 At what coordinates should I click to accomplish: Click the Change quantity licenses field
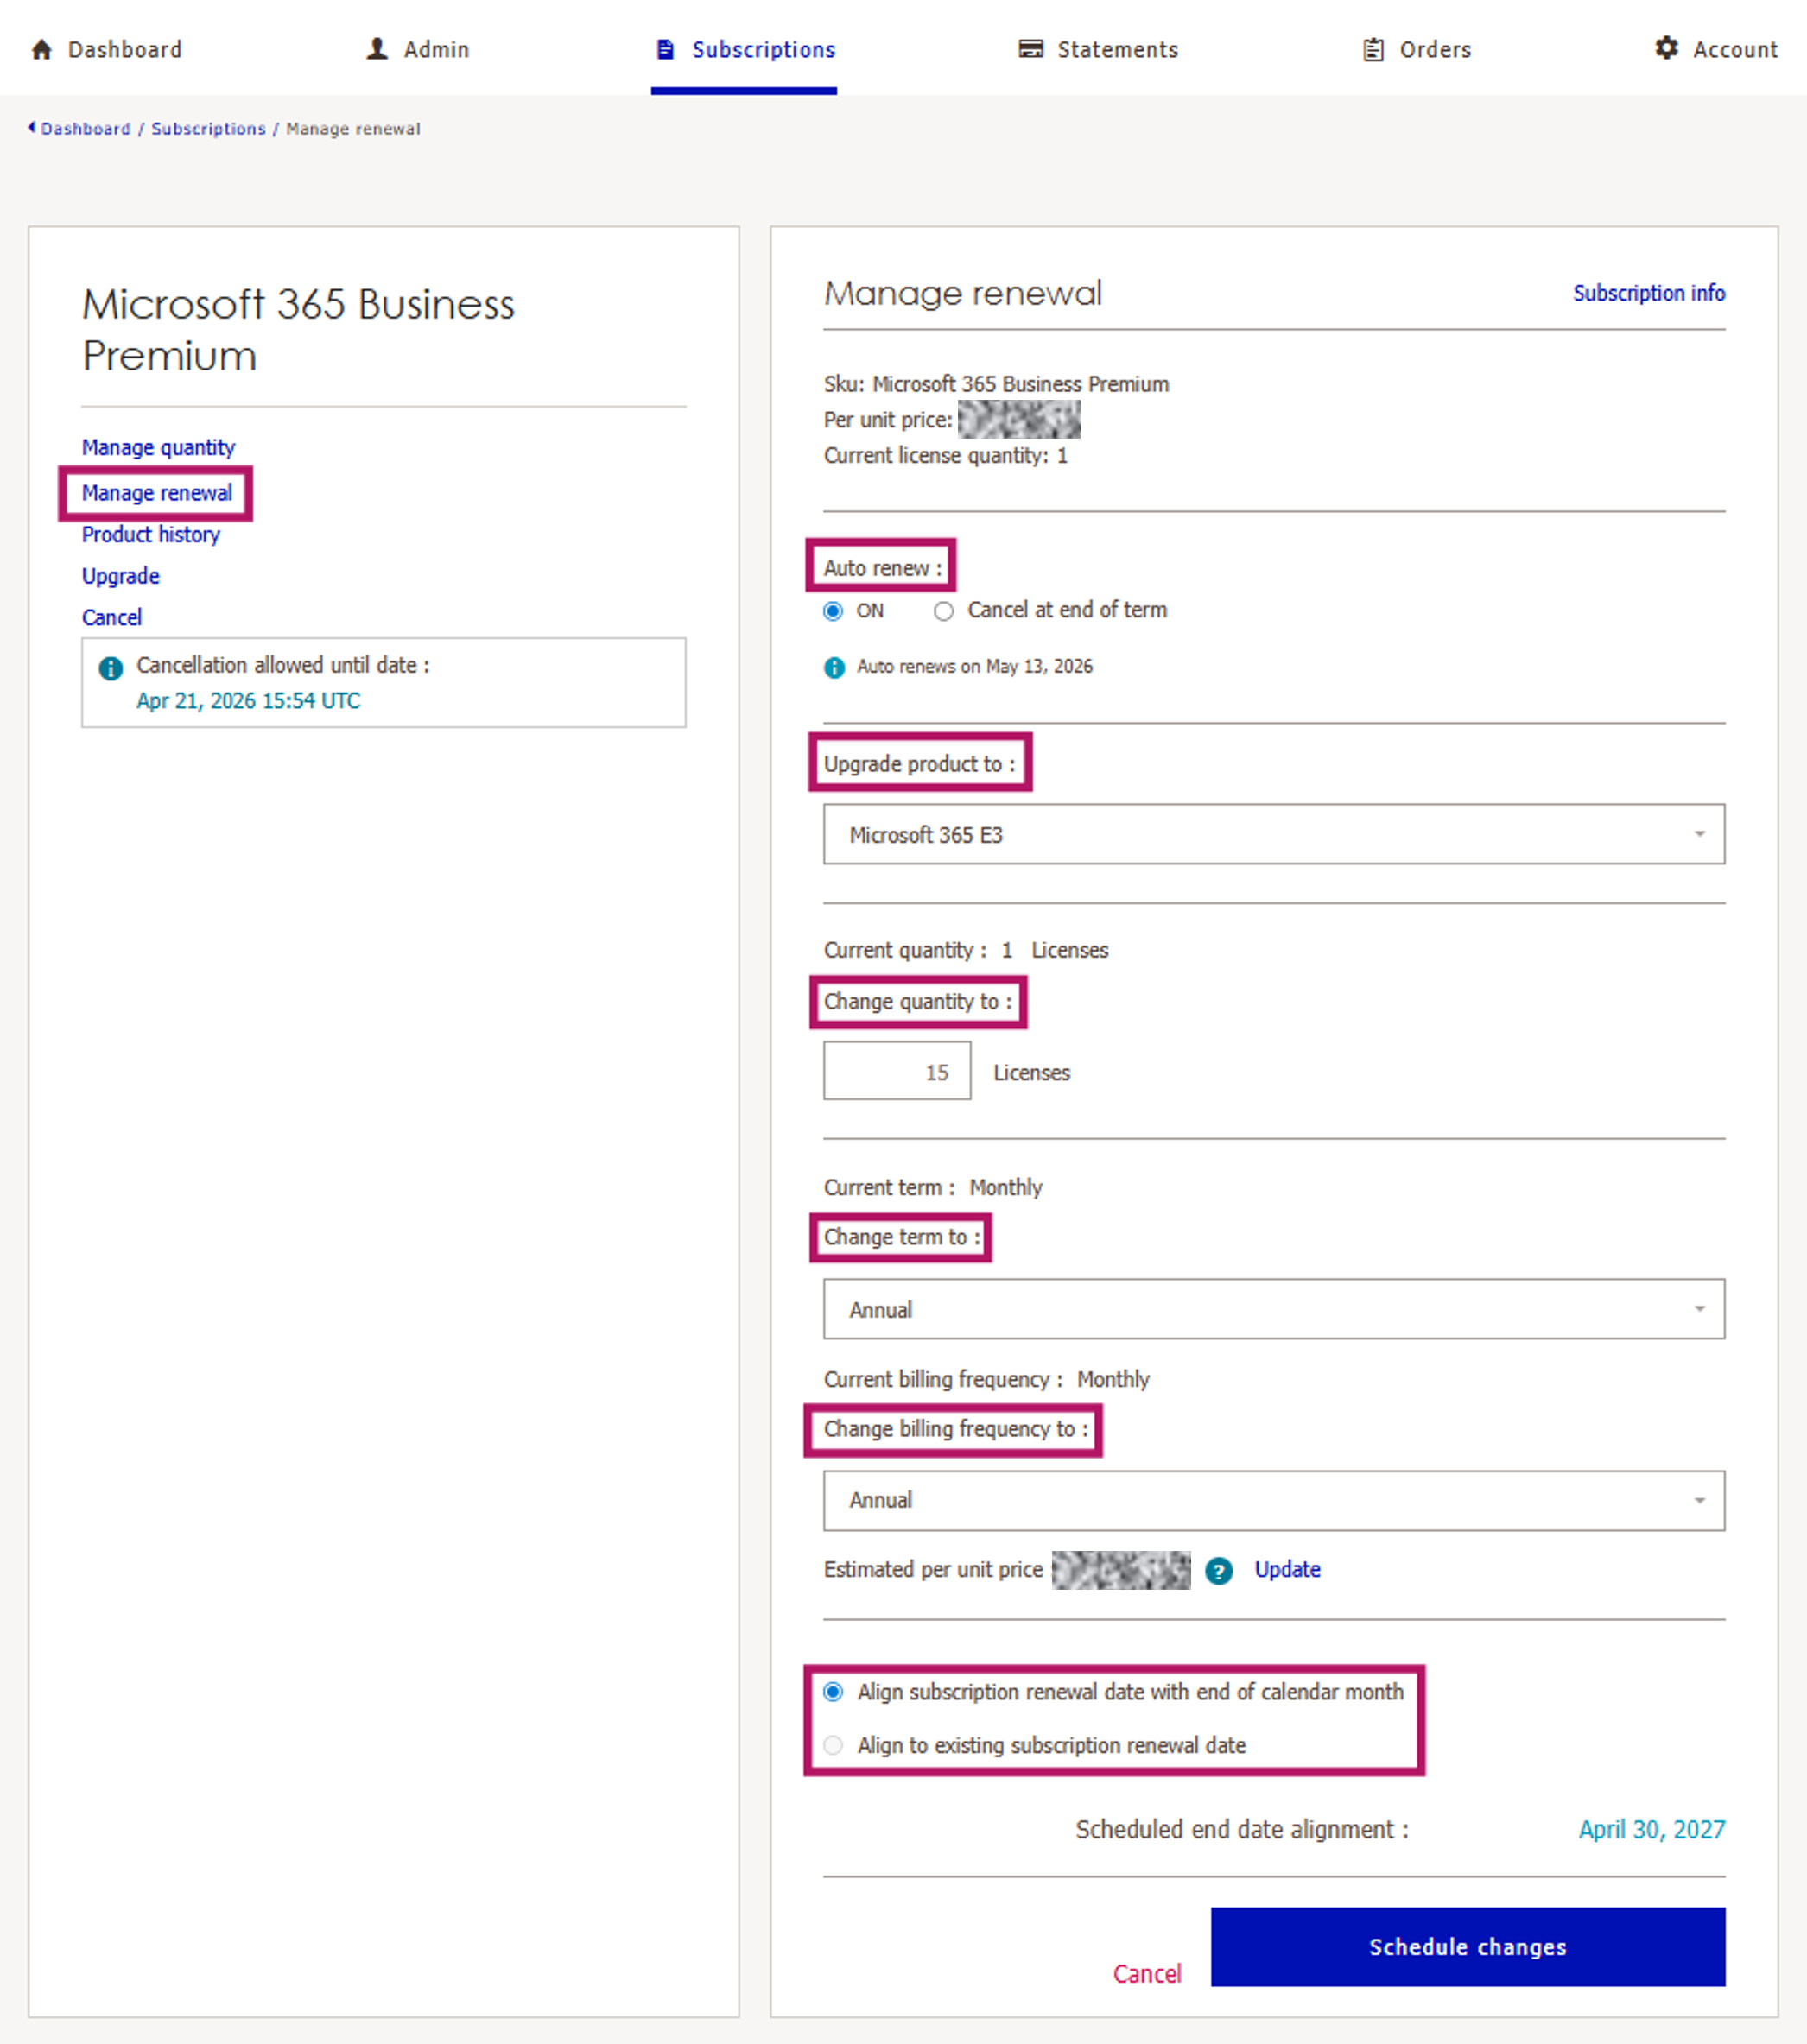(896, 1071)
